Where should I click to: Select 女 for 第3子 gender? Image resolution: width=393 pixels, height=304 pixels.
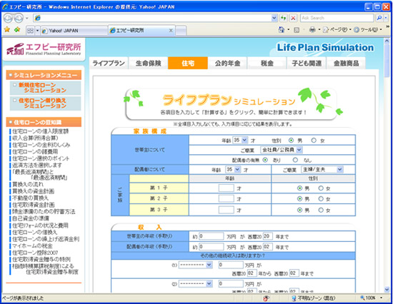tap(321, 210)
